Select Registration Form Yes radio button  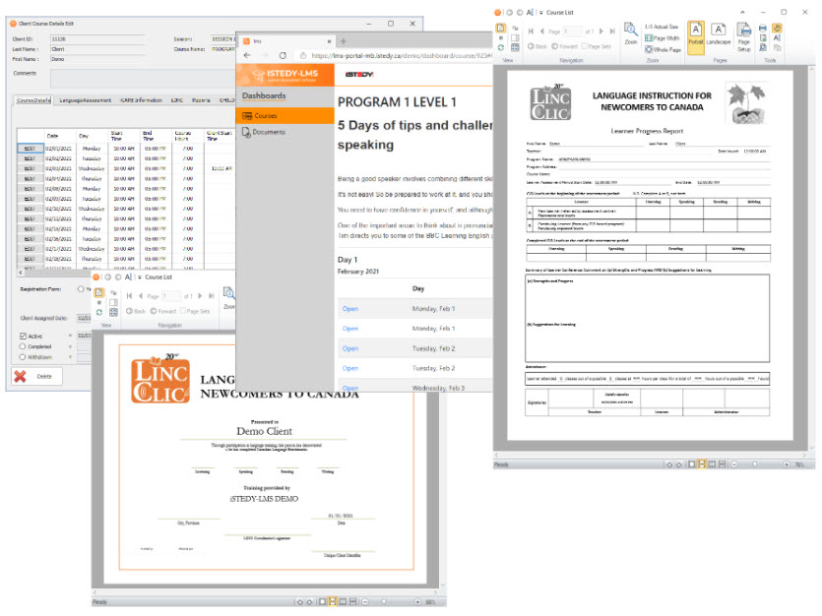tap(81, 289)
